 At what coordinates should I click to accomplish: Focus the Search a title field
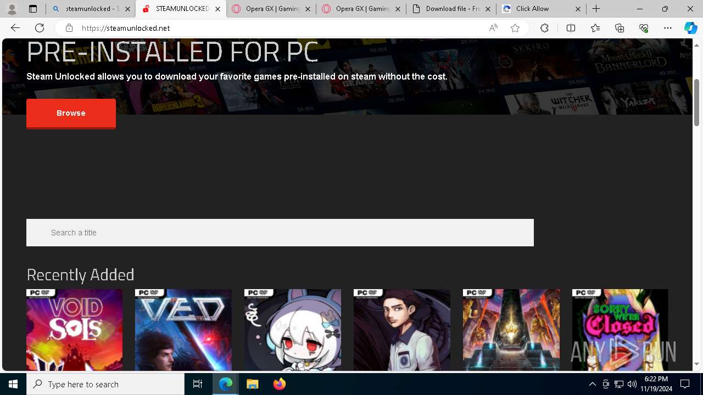tap(280, 233)
